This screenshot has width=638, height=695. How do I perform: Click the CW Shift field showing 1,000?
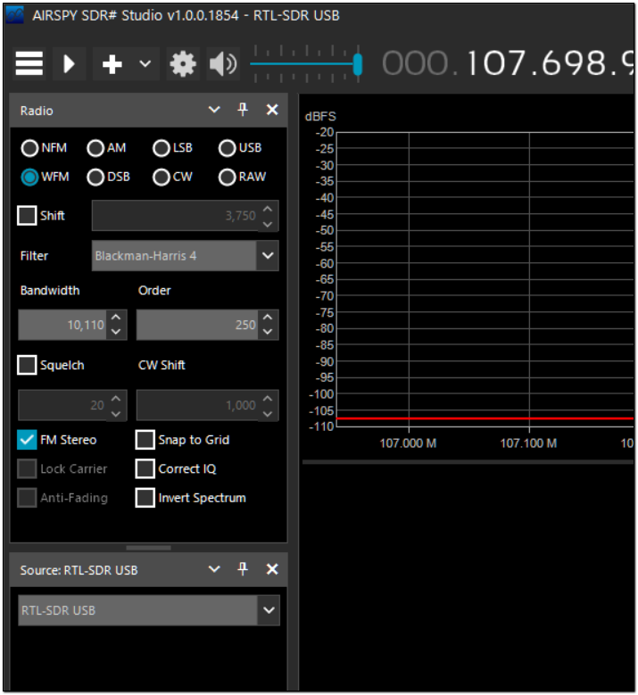click(197, 405)
